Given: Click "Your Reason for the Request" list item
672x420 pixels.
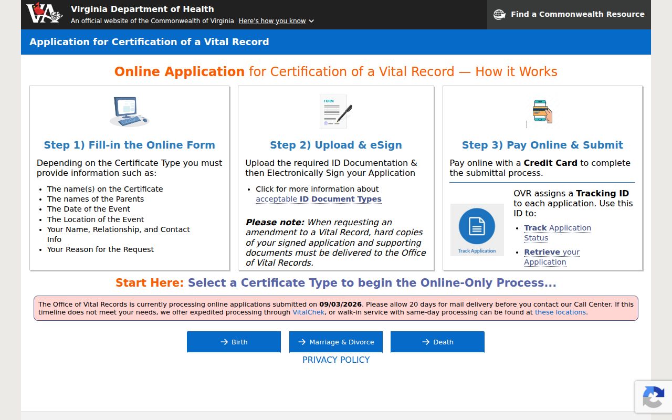Looking at the screenshot, I should pos(100,249).
